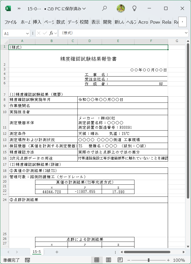191x264 pixels.
Task: Click the macro recording status icon
Action: coord(27,260)
